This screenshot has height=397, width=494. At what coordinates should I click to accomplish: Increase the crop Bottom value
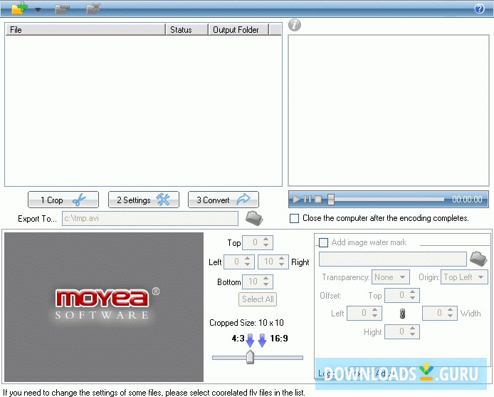(x=266, y=279)
